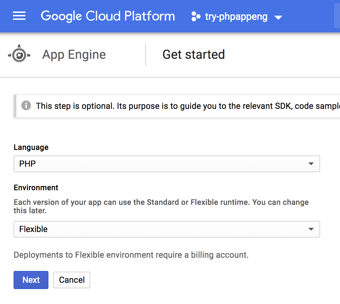Click the info icon in the notice banner
Viewport: 340px width, 304px height.
pos(26,105)
